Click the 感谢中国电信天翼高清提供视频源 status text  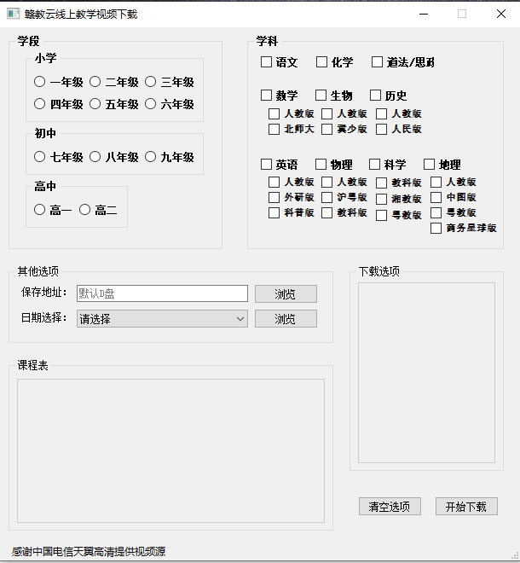[x=89, y=551]
